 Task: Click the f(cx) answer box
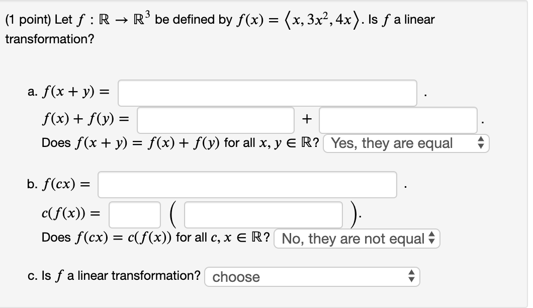pos(247,185)
